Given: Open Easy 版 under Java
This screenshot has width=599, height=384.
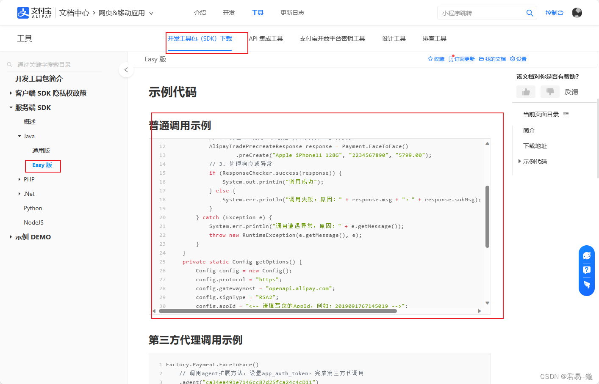Looking at the screenshot, I should [x=42, y=165].
